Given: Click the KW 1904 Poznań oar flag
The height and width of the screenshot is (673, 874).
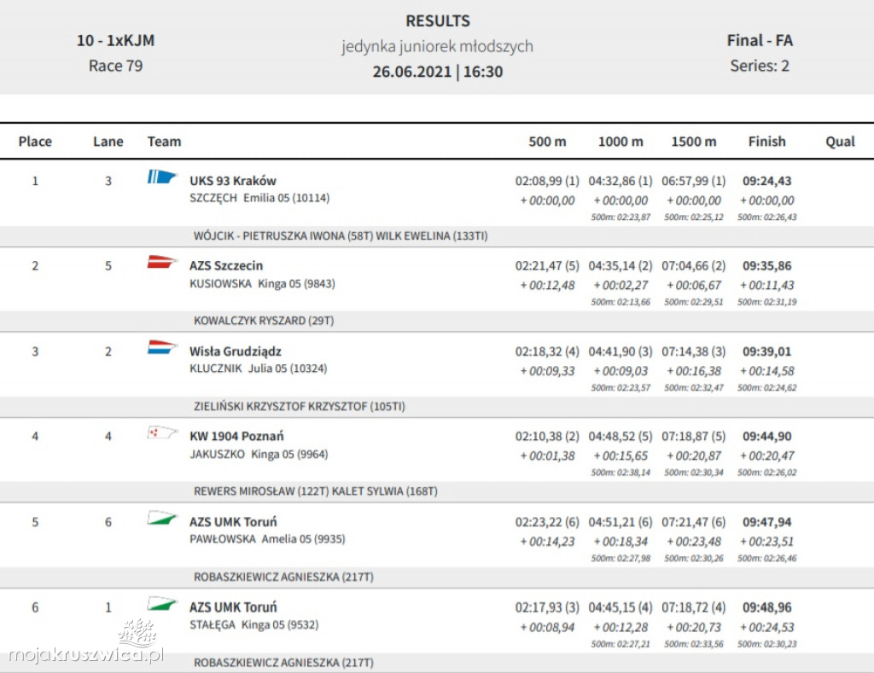Looking at the screenshot, I should 161,433.
